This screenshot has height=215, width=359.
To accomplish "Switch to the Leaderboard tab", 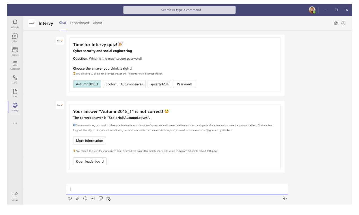I will point(79,23).
